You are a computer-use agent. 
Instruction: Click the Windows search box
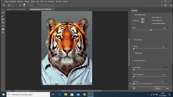tap(28, 95)
